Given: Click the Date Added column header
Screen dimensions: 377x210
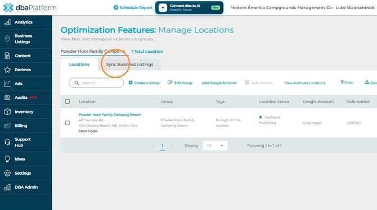Looking at the screenshot, I should pos(358,102).
